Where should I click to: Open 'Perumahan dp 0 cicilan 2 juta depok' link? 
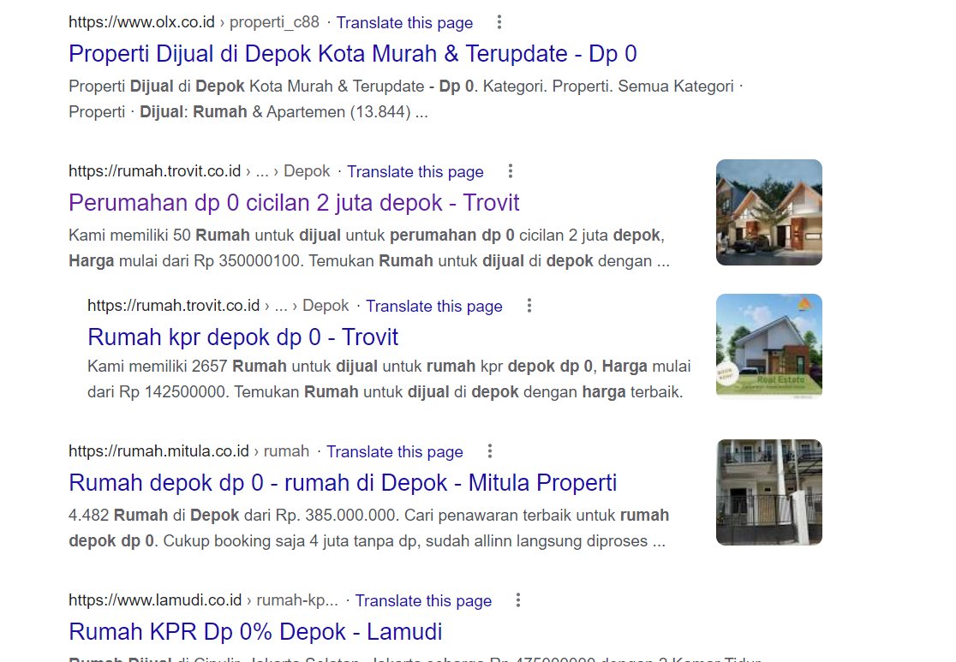coord(294,202)
